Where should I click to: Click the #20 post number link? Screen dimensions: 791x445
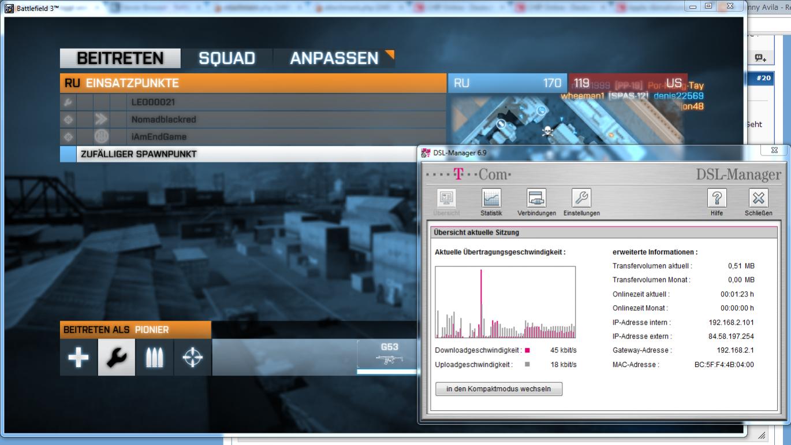tap(763, 78)
